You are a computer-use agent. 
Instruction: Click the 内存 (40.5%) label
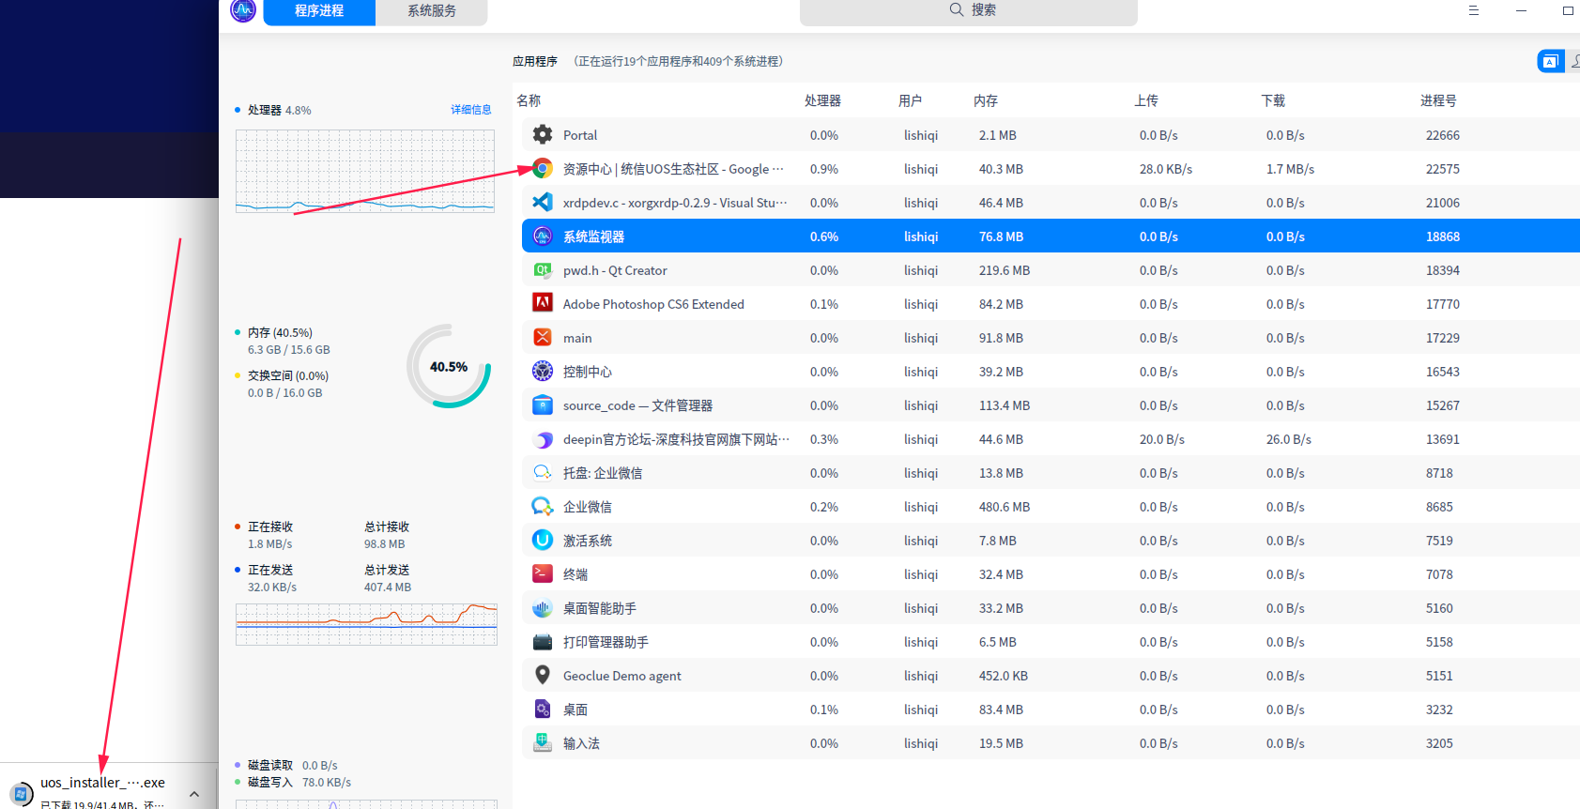click(280, 332)
